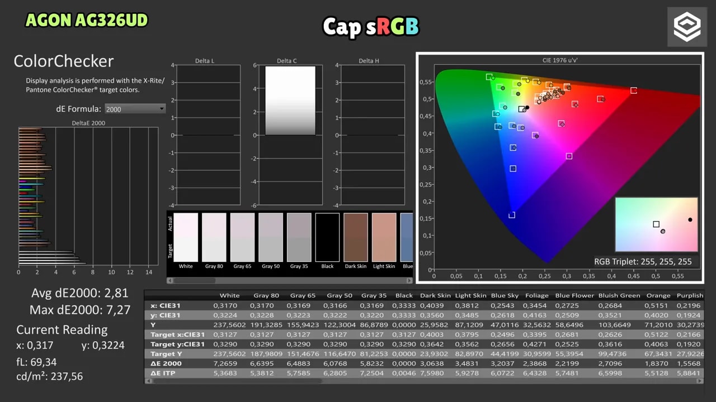Click the fL: 69,34 reading
Screen dimensions: 716x402
[x=36, y=362]
